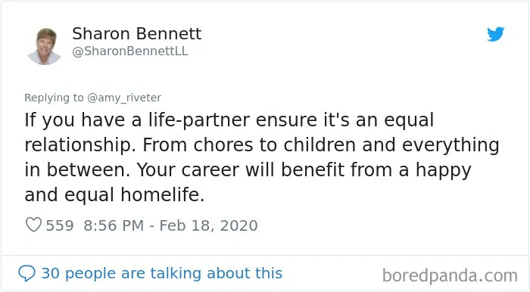The width and height of the screenshot is (530, 292).
Task: Click the Feb 18, 2020 date
Action: click(208, 225)
